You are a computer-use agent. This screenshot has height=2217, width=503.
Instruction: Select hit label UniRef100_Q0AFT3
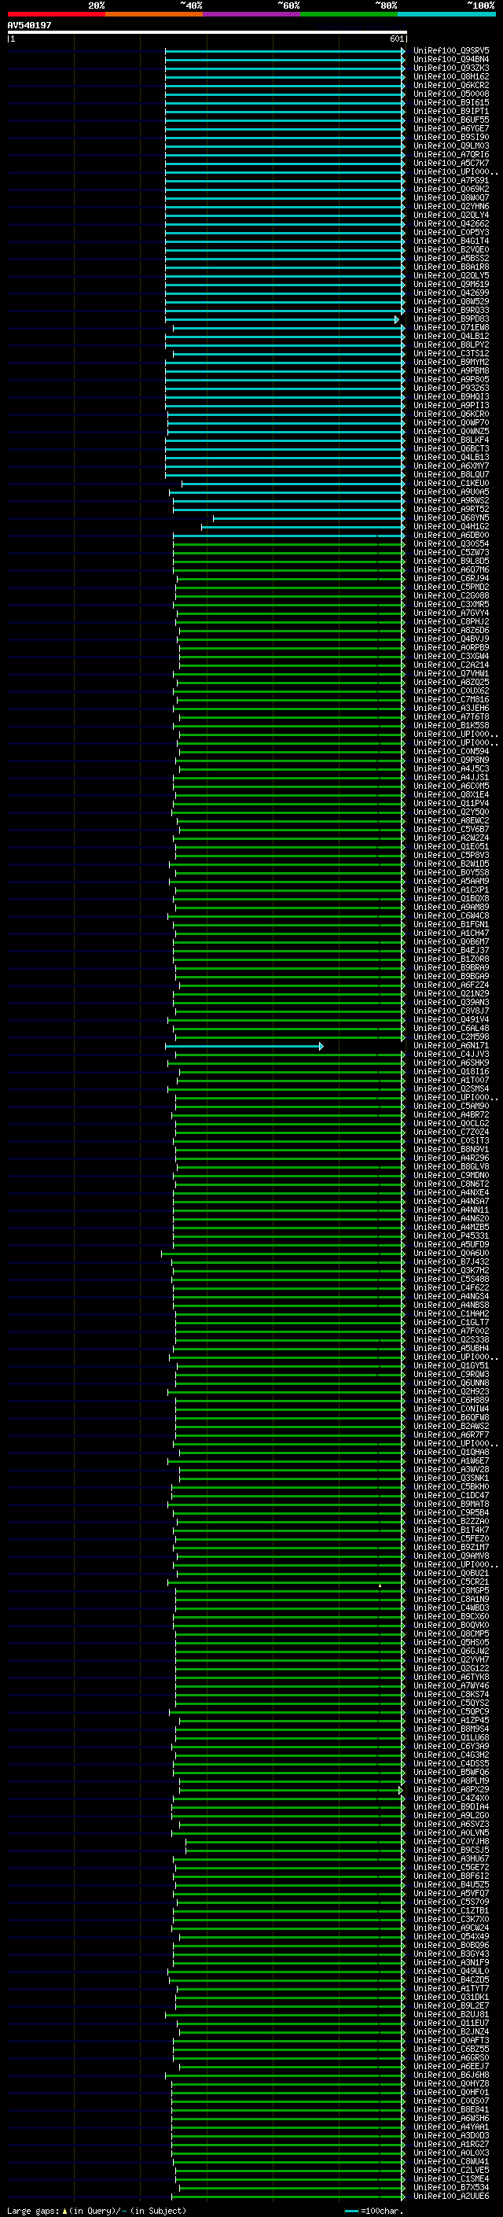[x=451, y=2042]
